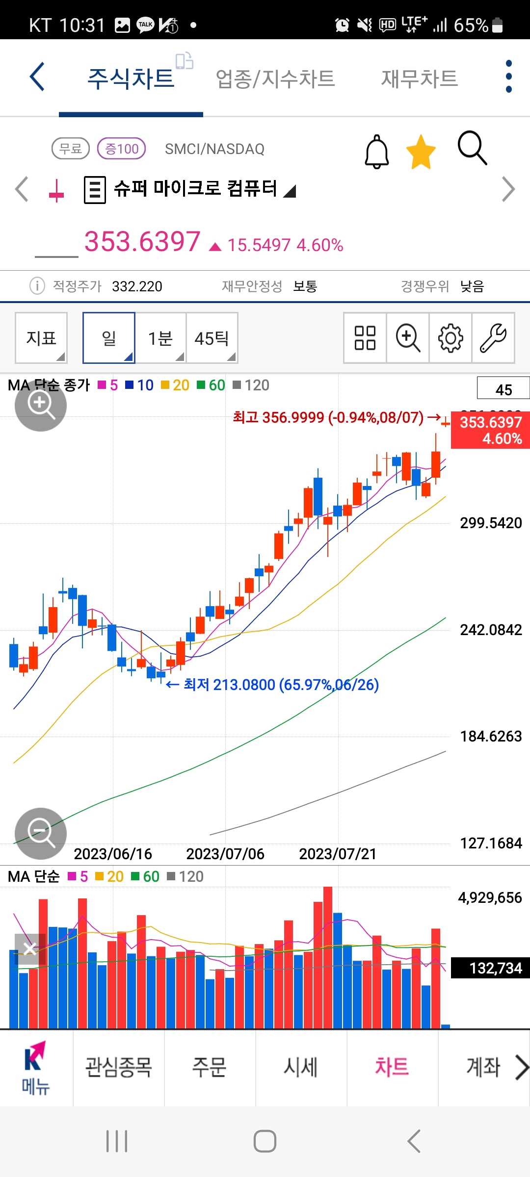Tap the Android back button
The image size is (530, 1177).
[414, 1141]
